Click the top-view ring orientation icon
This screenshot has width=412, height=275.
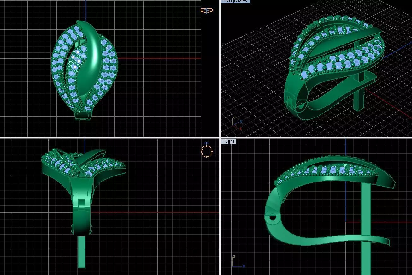coord(207,10)
